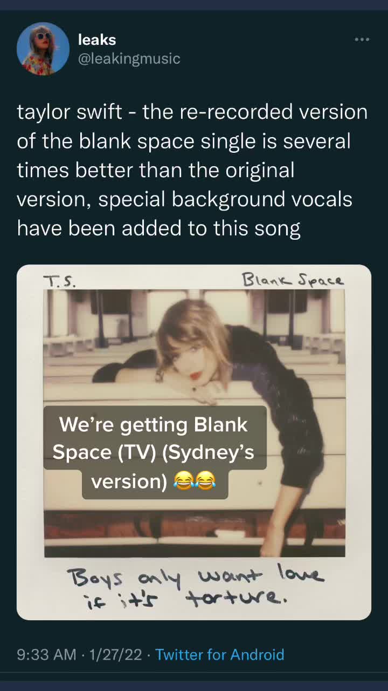
Task: Open the "leaks" display name
Action: coord(97,39)
